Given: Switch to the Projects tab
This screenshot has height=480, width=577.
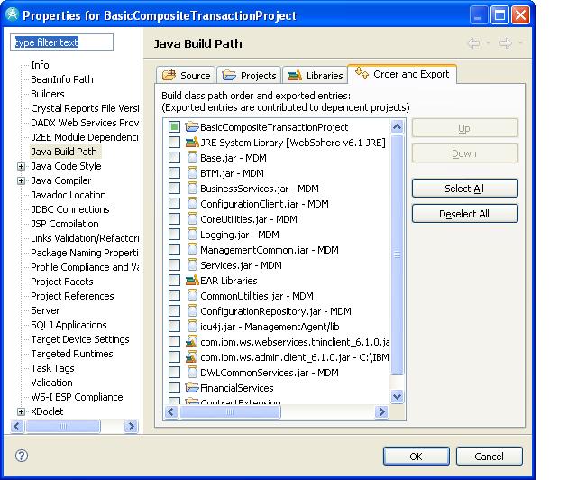Looking at the screenshot, I should coord(249,76).
